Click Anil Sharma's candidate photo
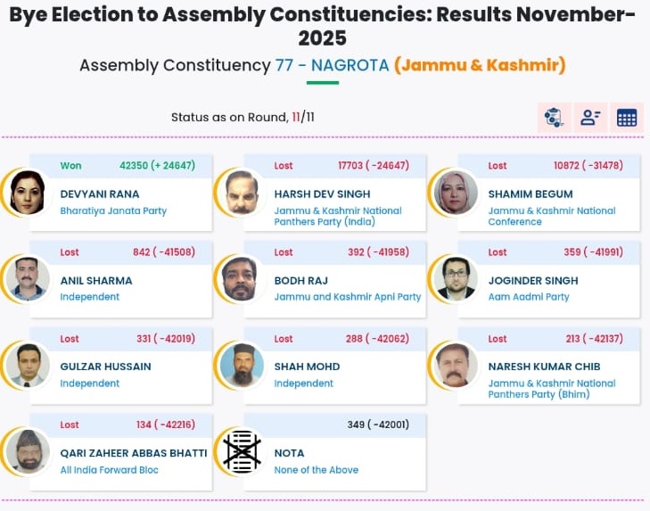Screen dimensions: 650x511 coord(28,278)
